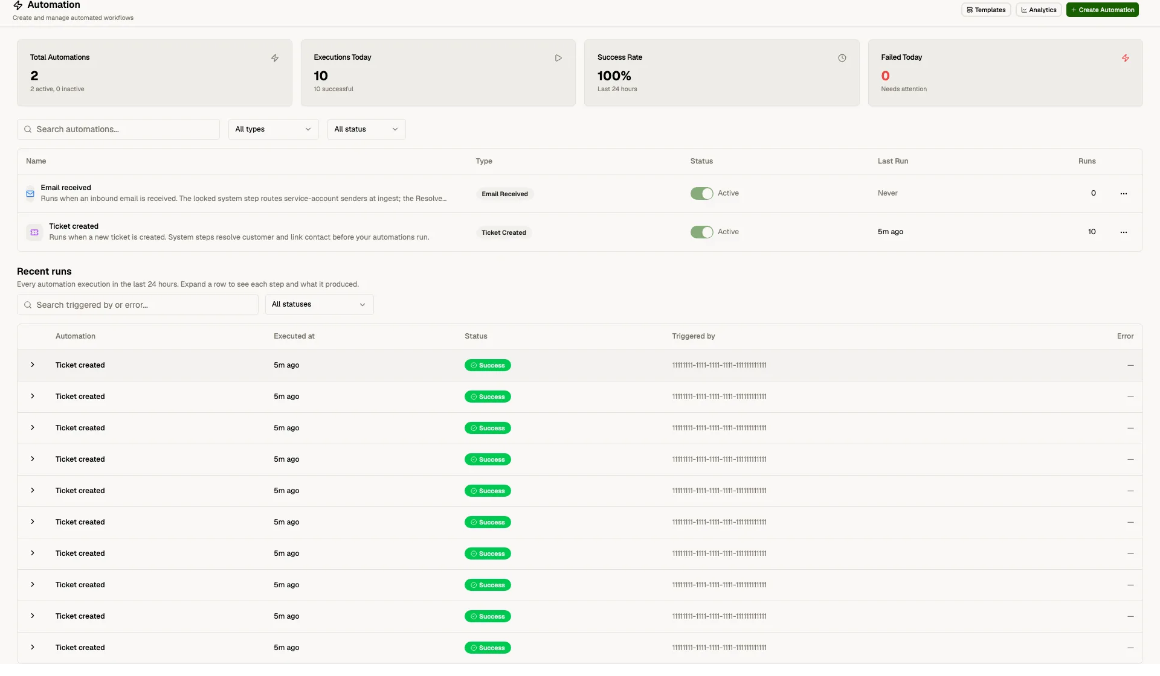Viewport: 1160px width, 676px height.
Task: Click the '2 active, 0 inactive' text
Action: 57,89
